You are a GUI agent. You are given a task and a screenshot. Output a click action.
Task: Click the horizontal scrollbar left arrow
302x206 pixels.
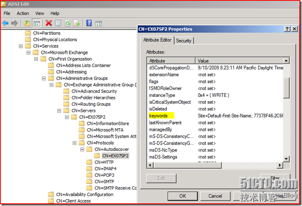[151, 165]
